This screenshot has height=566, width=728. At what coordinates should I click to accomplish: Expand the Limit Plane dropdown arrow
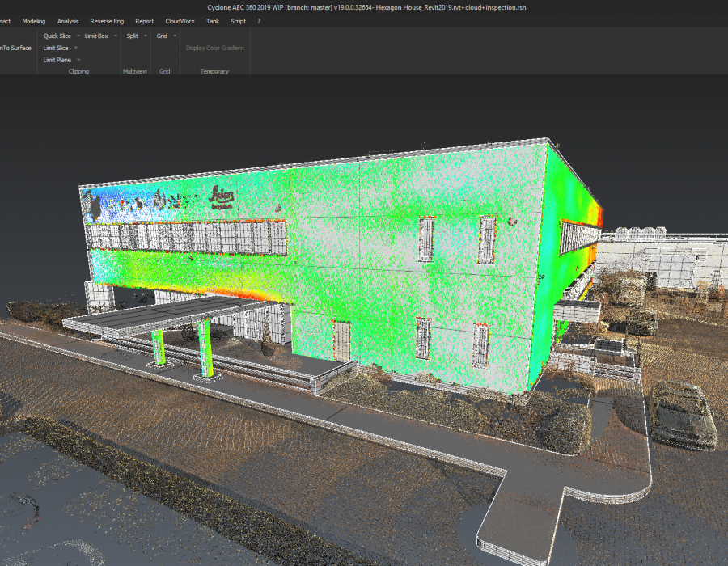(78, 60)
